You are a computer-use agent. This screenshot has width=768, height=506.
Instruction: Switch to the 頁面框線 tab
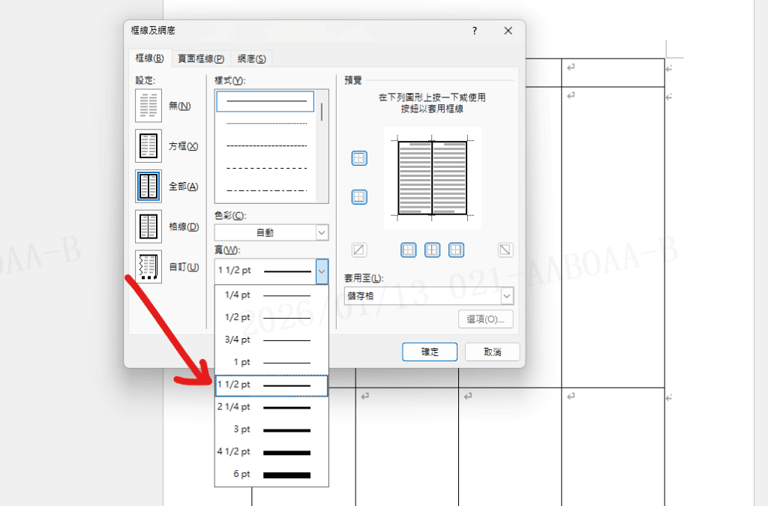click(x=200, y=58)
